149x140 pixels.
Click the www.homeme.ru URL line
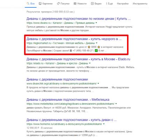(64, 124)
